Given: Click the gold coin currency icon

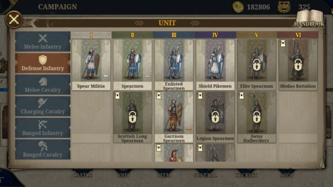Looking at the screenshot, I should (x=238, y=7).
